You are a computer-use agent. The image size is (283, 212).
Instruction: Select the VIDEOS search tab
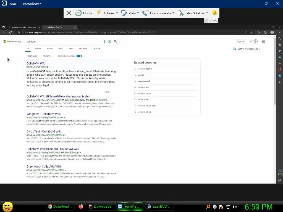50,49
